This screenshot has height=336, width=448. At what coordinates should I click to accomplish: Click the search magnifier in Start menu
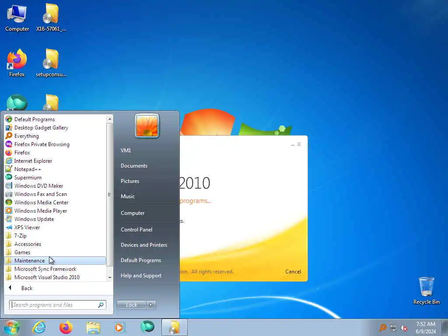click(101, 305)
